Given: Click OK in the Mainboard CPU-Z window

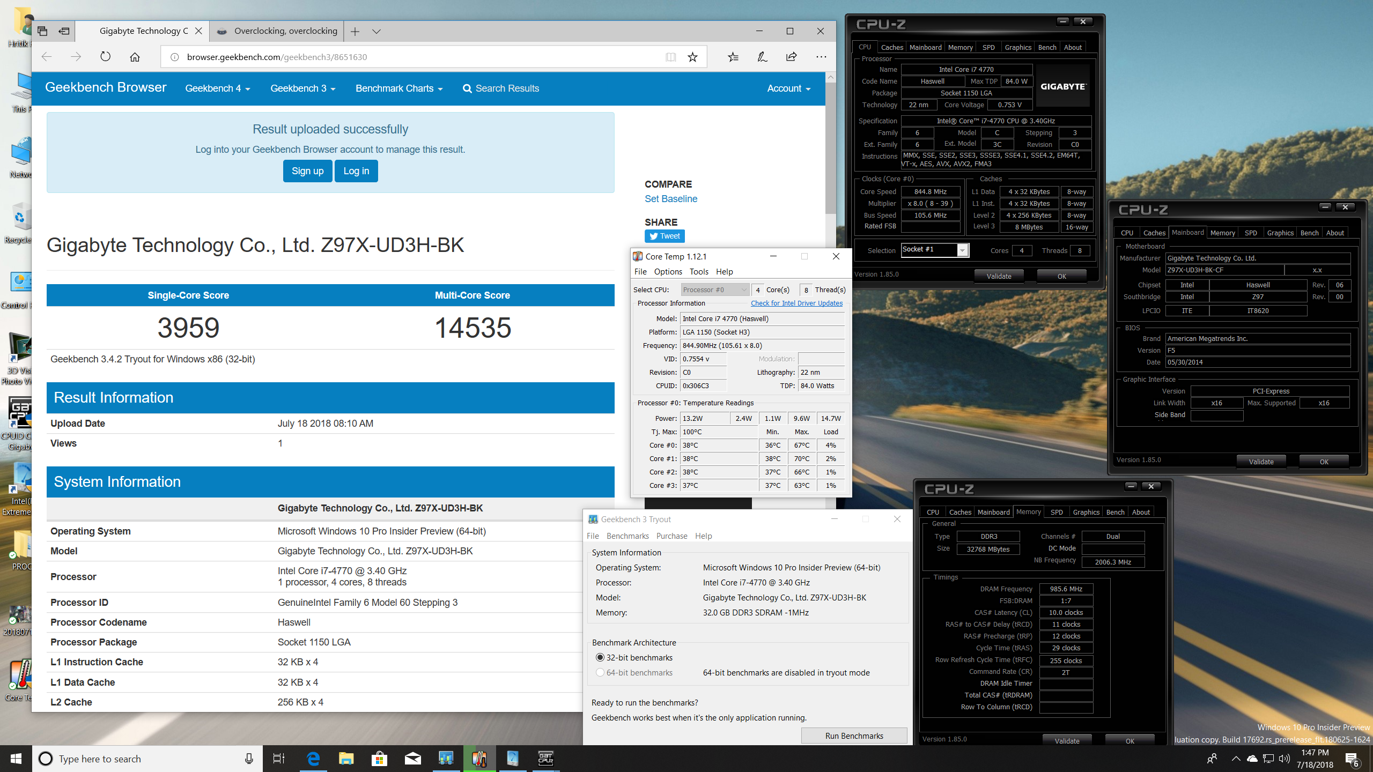Looking at the screenshot, I should coord(1324,462).
